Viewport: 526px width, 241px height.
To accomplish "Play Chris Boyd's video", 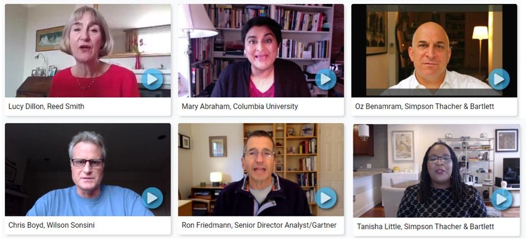I will tap(152, 198).
